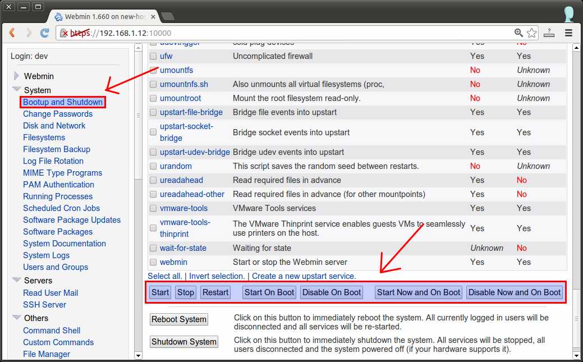Image resolution: width=583 pixels, height=362 pixels.
Task: Go back with the browser back arrow
Action: tap(12, 33)
